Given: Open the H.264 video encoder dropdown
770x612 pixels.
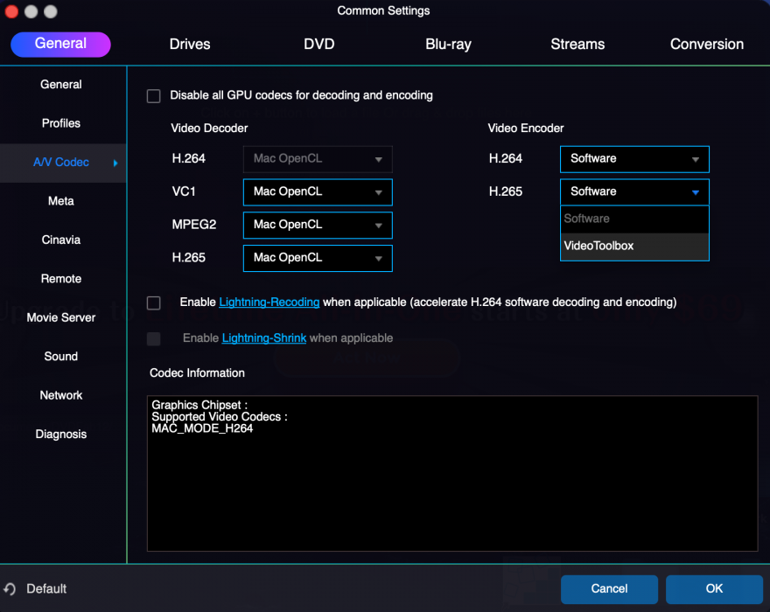Looking at the screenshot, I should point(633,159).
